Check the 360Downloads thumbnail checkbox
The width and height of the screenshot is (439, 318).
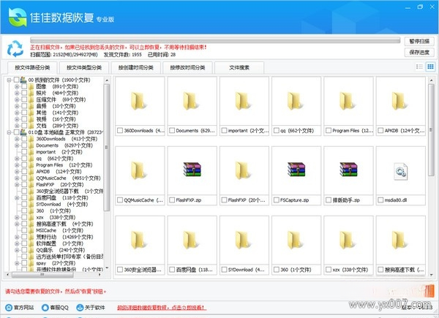pos(120,130)
